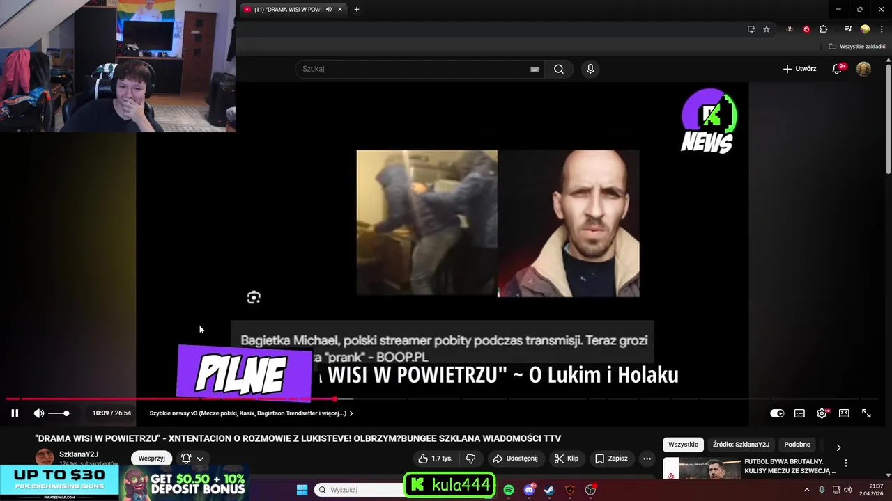The width and height of the screenshot is (892, 501).
Task: Open the red extension icon in the toolbar
Action: [806, 29]
